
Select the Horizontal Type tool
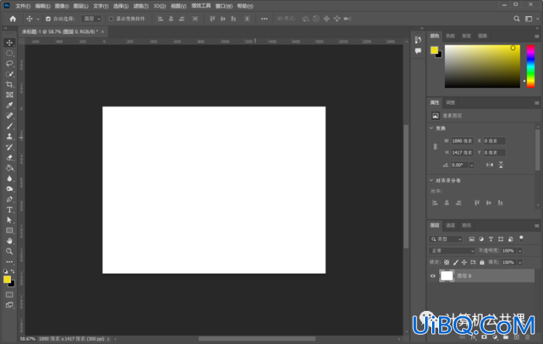pos(9,210)
